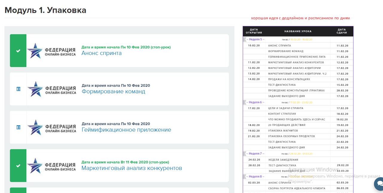Click the МАРКЕТИНГОВЫЙ АНАЛИЗ АУДИТОРИИ. Ч.2 row
The width and height of the screenshot is (383, 193).
tap(298, 74)
